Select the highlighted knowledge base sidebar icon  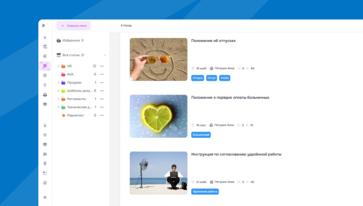click(x=45, y=66)
